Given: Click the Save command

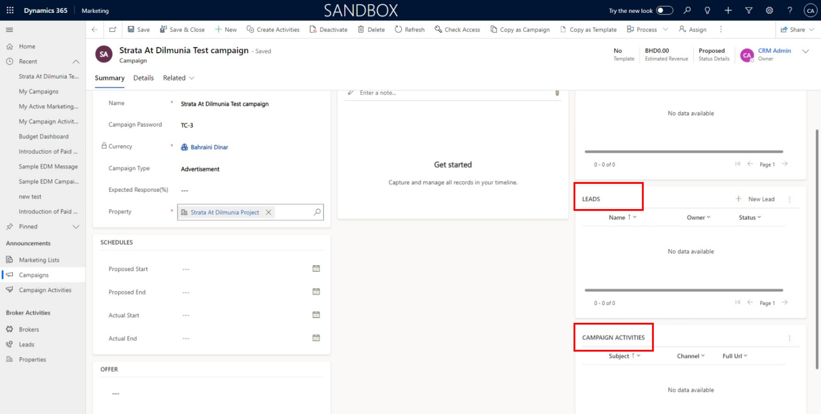Looking at the screenshot, I should [x=138, y=29].
